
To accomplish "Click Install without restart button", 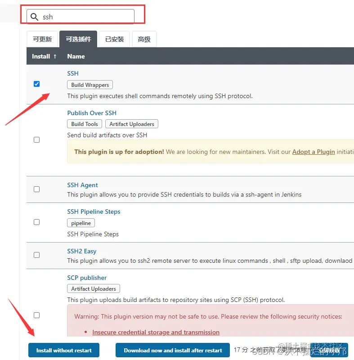I will 64,351.
